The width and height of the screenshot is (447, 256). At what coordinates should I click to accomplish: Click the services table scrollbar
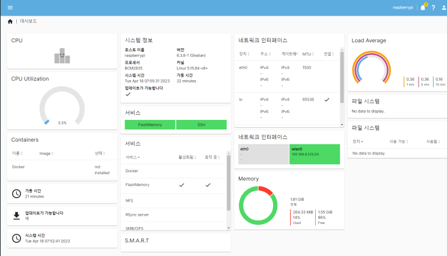229,183
